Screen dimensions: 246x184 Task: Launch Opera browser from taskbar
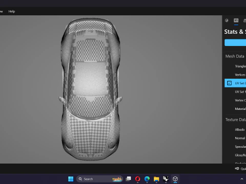pyautogui.click(x=138, y=179)
